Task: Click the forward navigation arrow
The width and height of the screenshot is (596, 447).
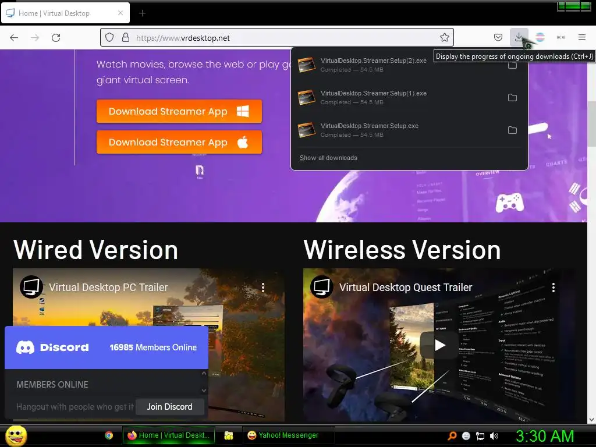Action: pos(35,38)
